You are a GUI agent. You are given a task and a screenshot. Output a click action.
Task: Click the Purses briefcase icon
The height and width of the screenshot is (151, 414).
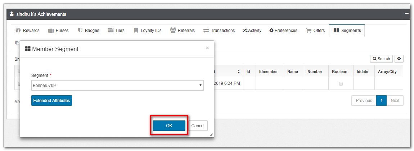pos(51,31)
